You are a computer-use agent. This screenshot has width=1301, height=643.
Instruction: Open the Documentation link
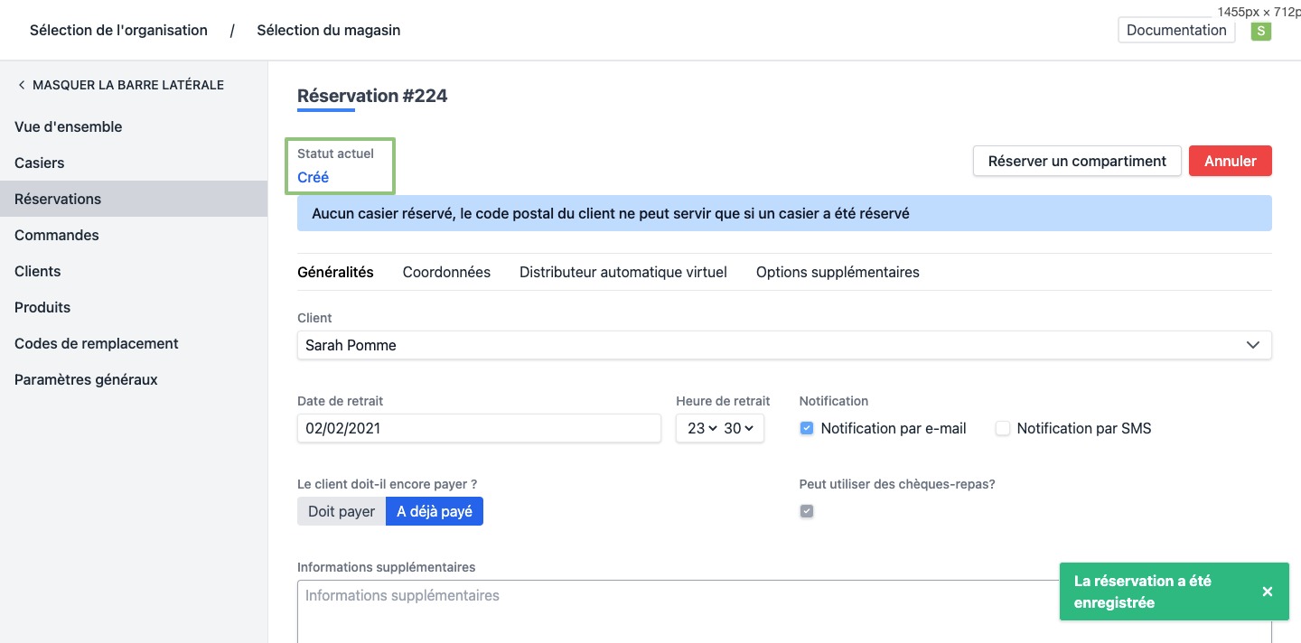(1176, 30)
